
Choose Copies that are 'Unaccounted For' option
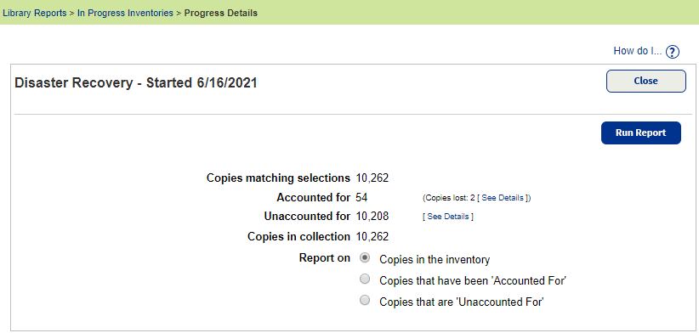coord(365,301)
